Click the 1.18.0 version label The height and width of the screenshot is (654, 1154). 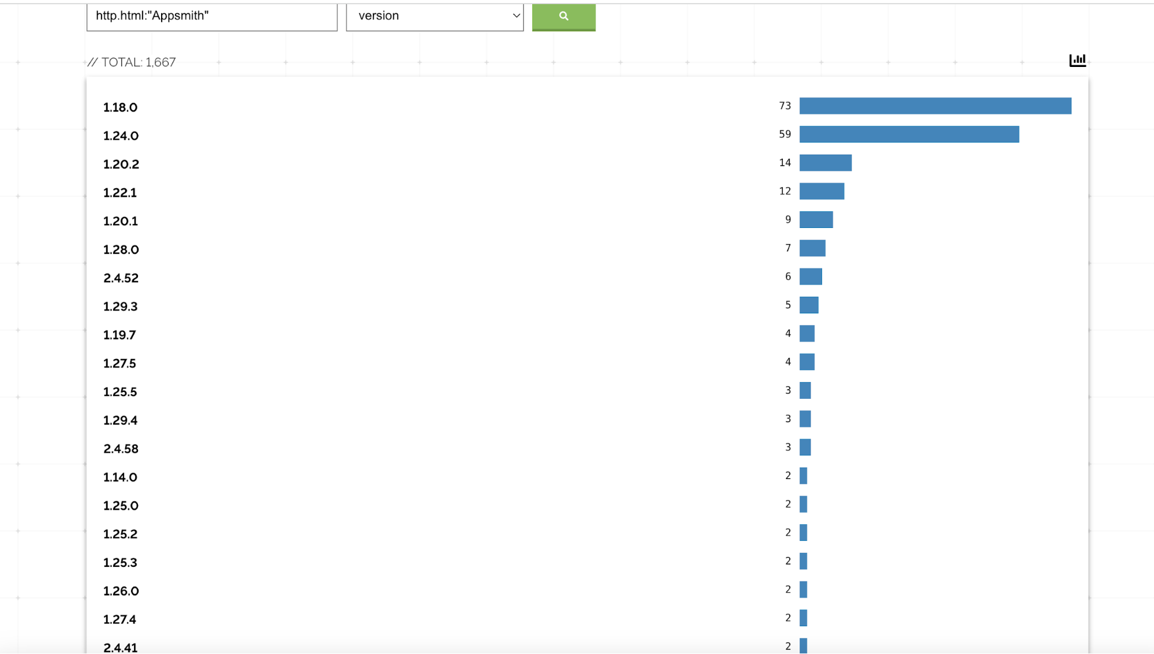pyautogui.click(x=120, y=107)
